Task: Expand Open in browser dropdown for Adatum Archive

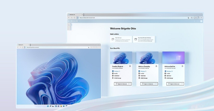Action: [x=182, y=84]
